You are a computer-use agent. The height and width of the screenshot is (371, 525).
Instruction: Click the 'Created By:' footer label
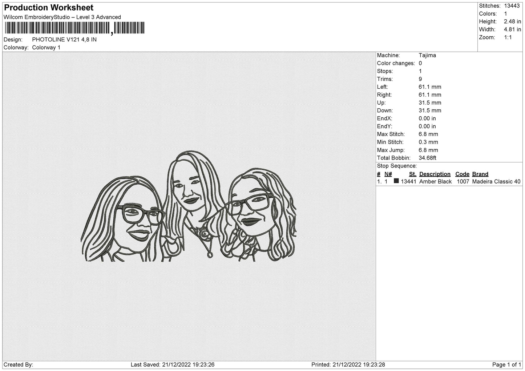[x=19, y=365]
